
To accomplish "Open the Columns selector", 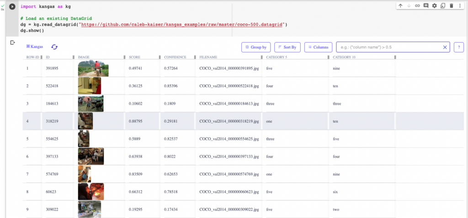I will (318, 47).
